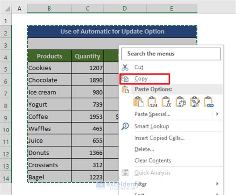This screenshot has width=236, height=195.
Task: Click quantity cell 655
Action: [x=88, y=140]
